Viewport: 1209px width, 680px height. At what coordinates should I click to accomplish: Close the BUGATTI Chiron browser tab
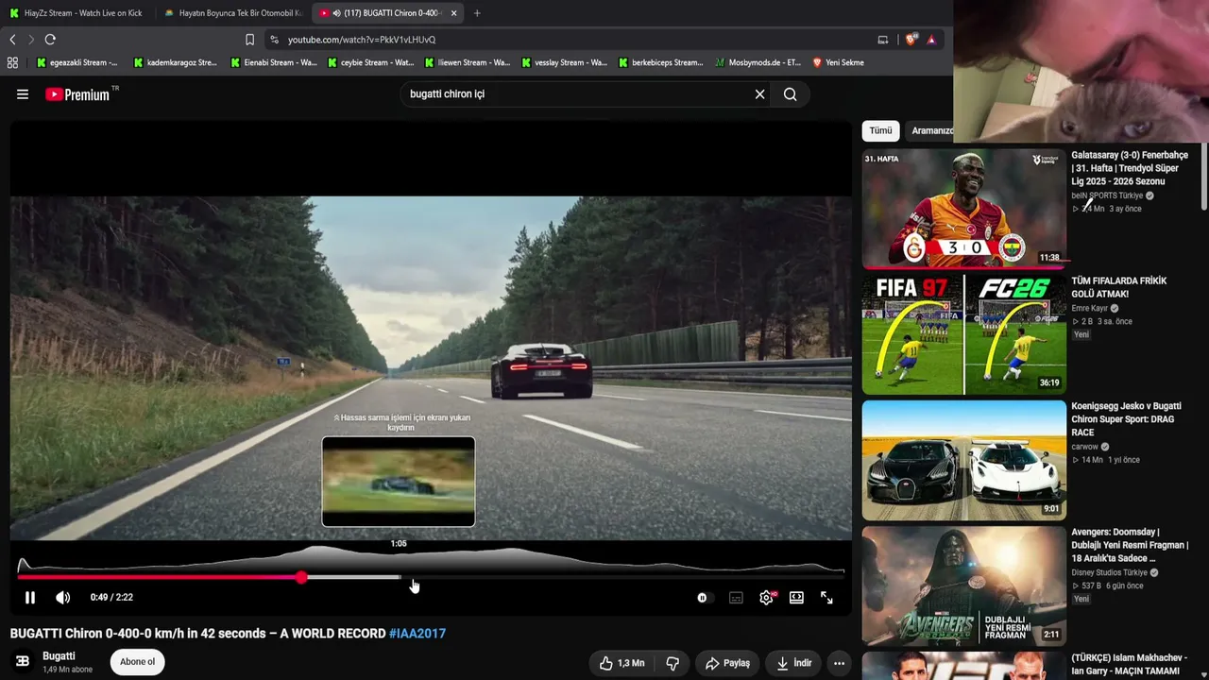(x=454, y=13)
